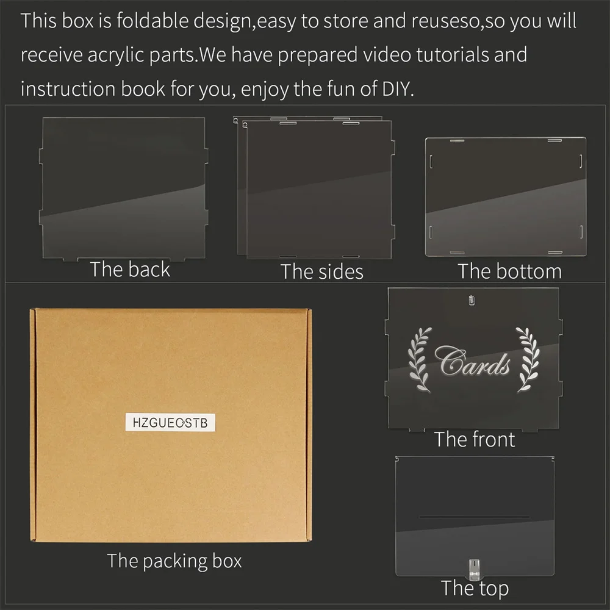Click 'The front' caption
610x610 pixels.
pyautogui.click(x=475, y=440)
